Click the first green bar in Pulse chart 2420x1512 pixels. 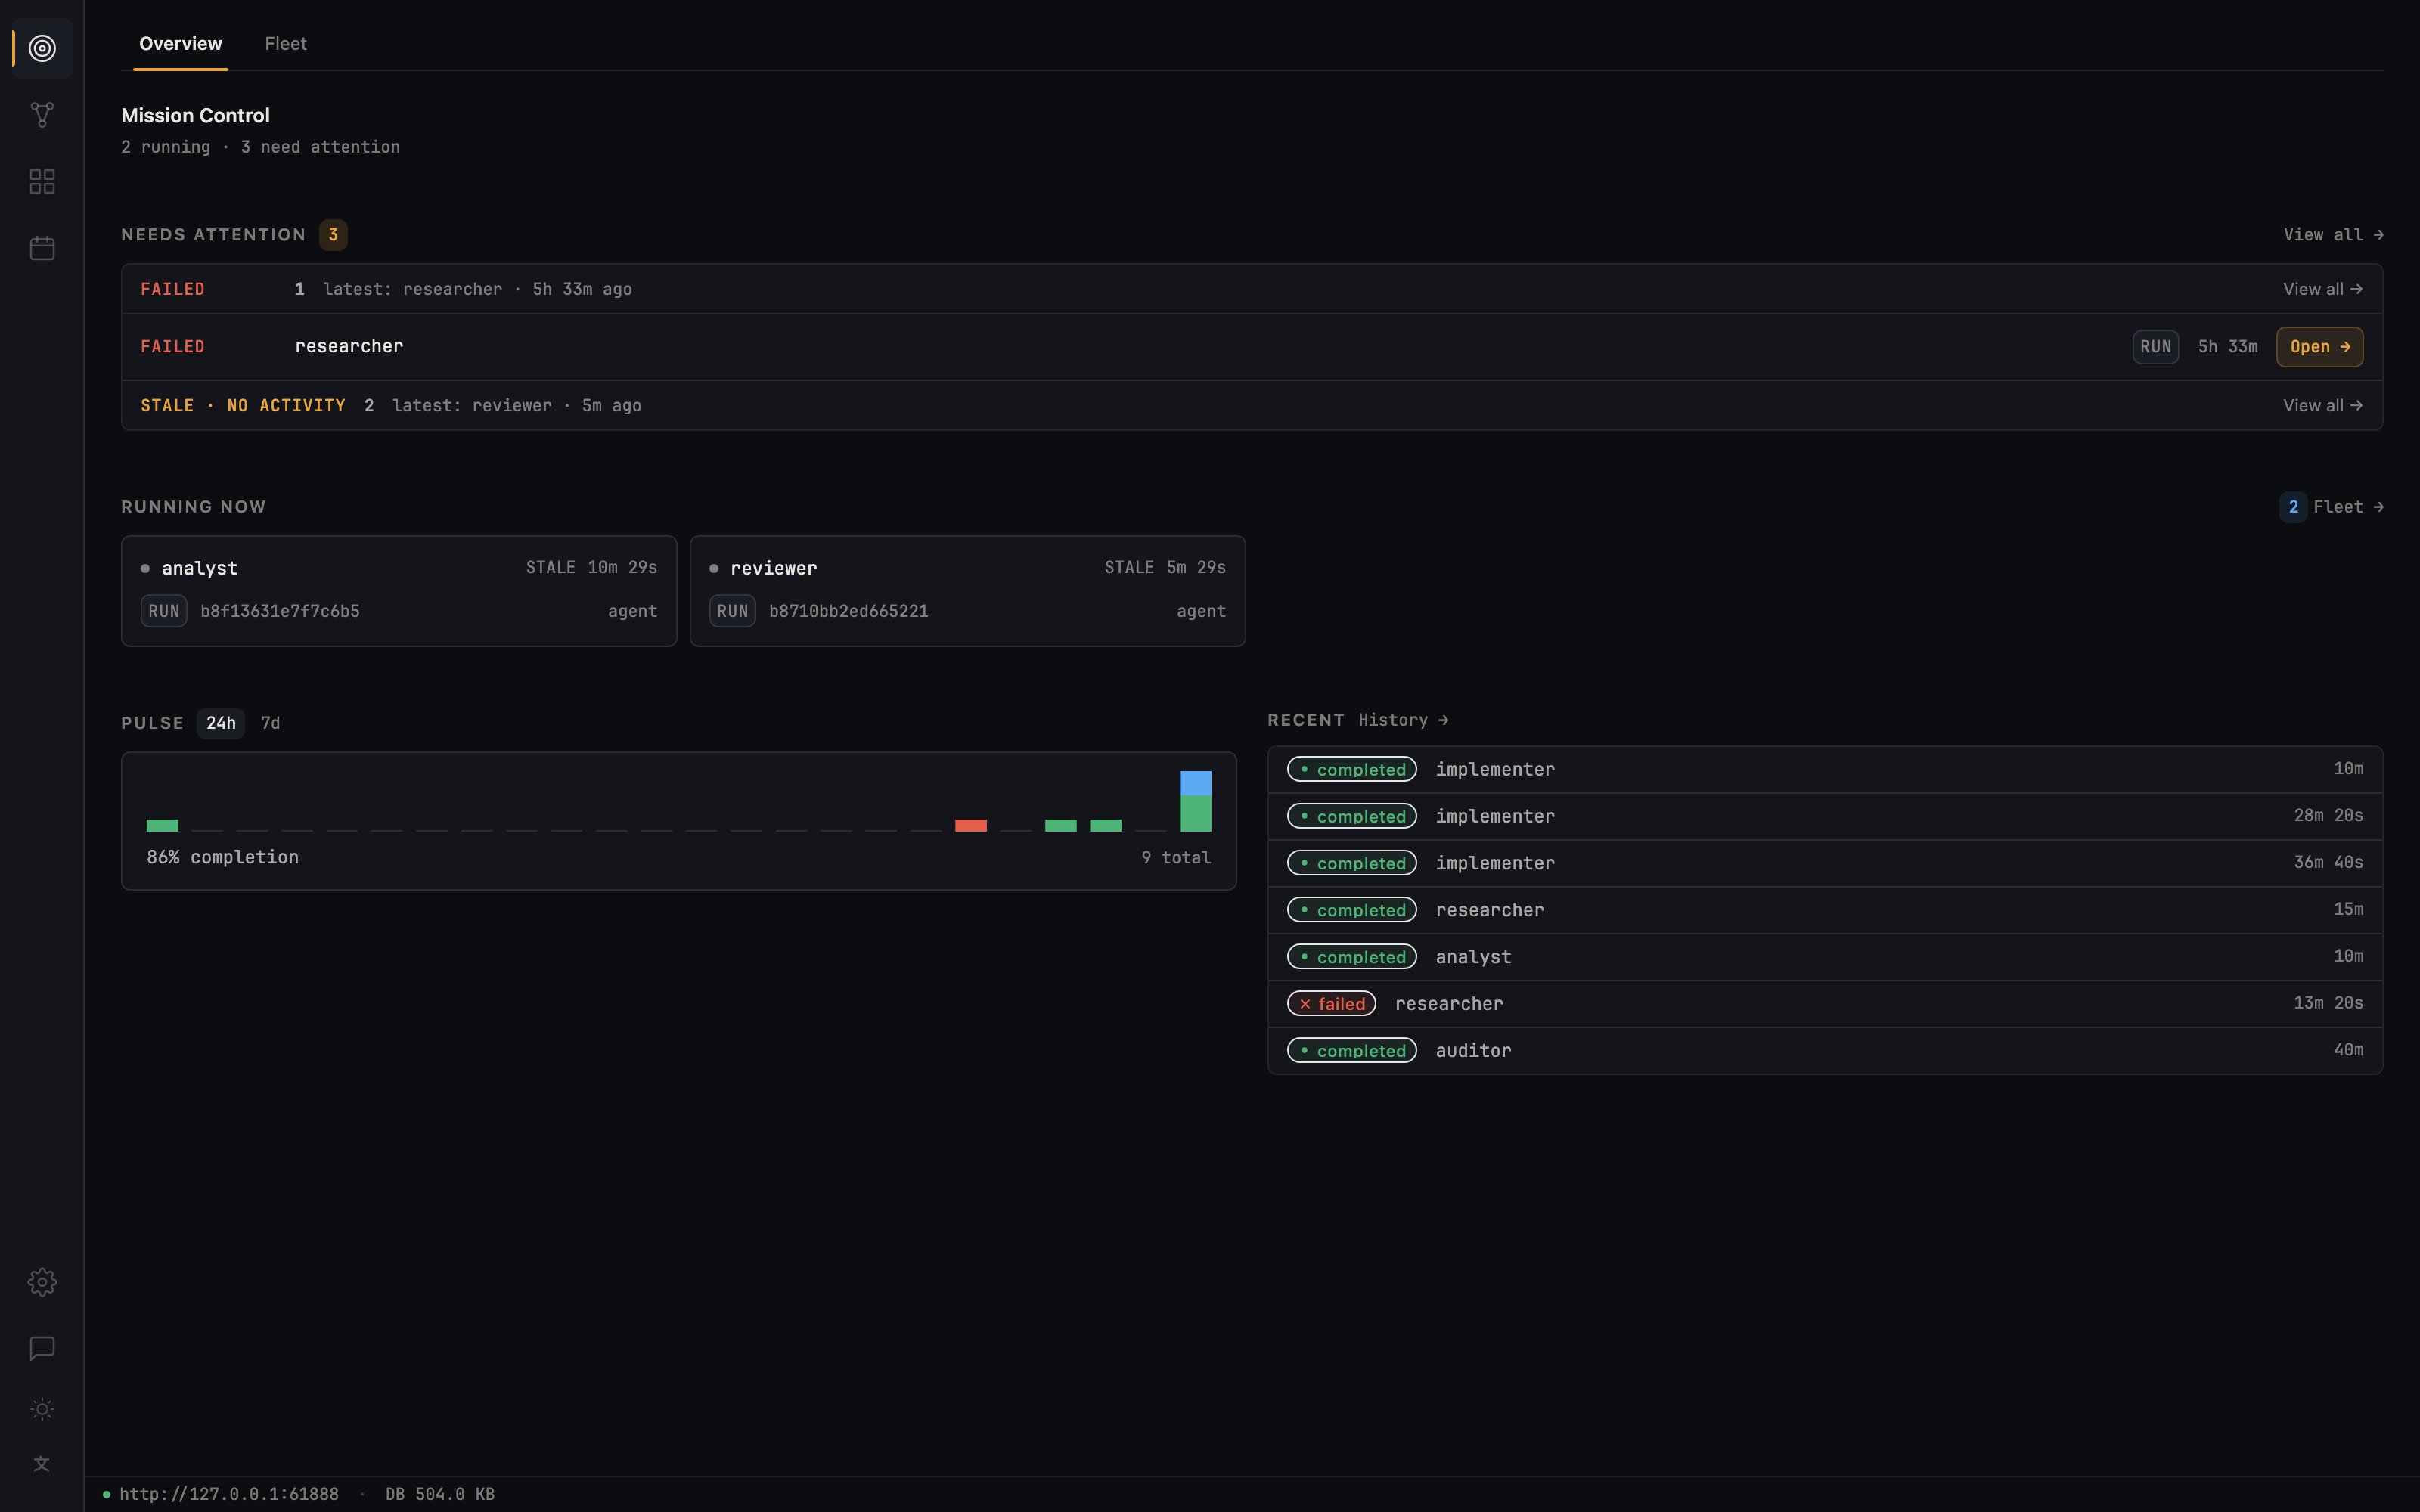162,825
